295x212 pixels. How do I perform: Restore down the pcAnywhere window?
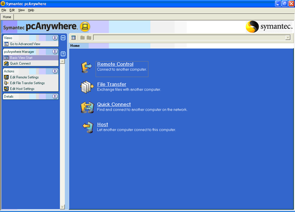click(x=285, y=3)
